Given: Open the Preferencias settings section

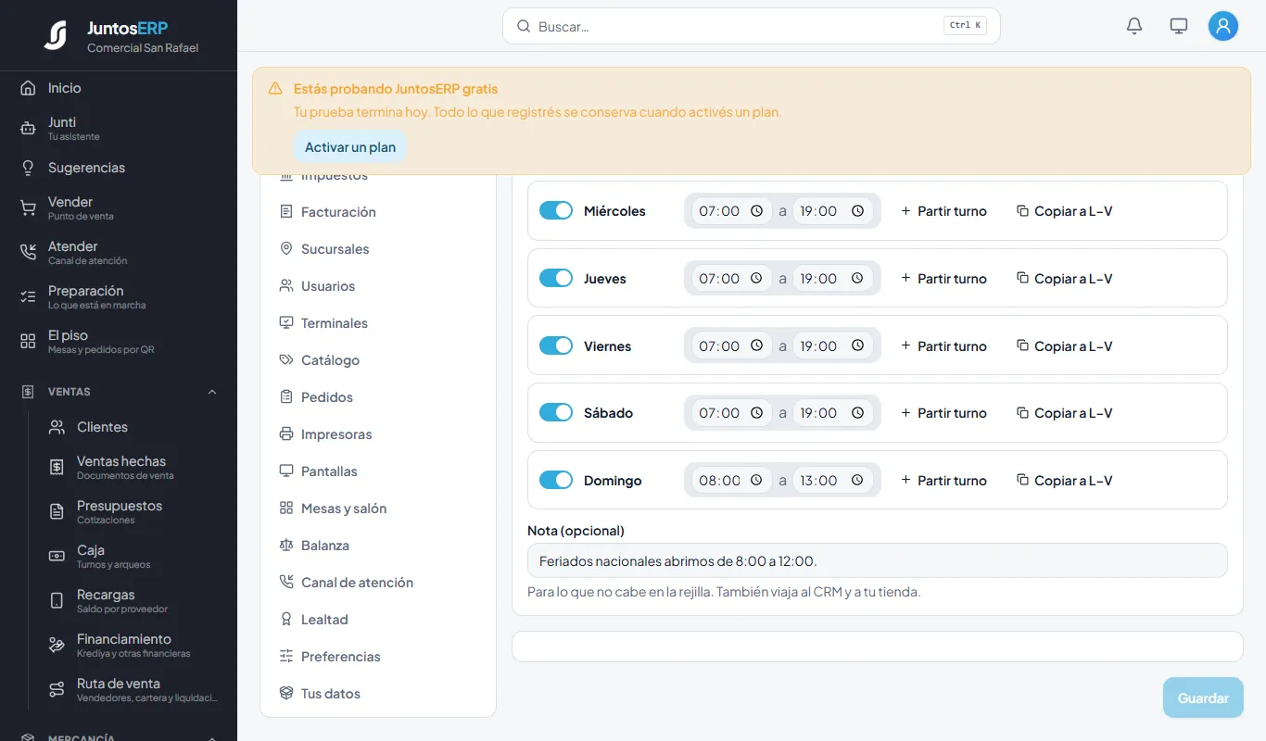Looking at the screenshot, I should tap(378, 657).
